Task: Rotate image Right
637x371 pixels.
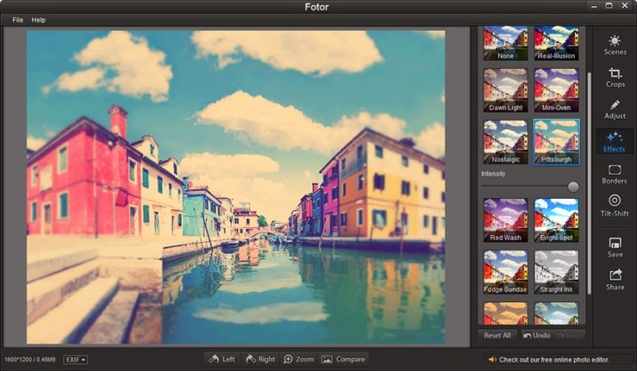Action: [260, 359]
